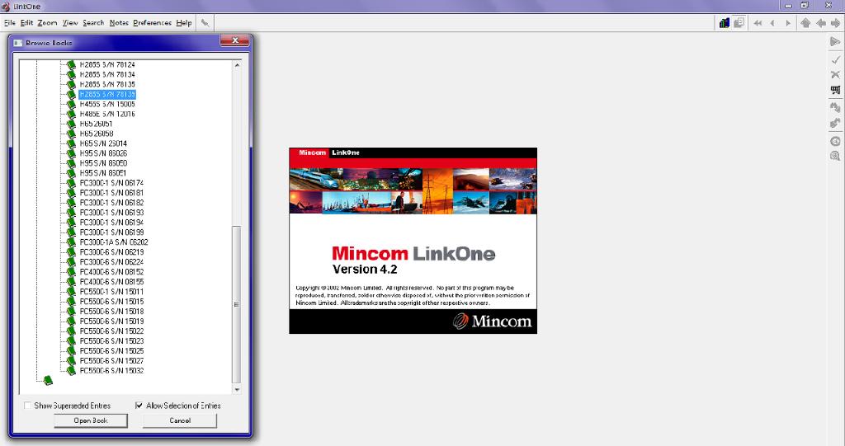Select book H95 S/N 86050

(x=103, y=163)
